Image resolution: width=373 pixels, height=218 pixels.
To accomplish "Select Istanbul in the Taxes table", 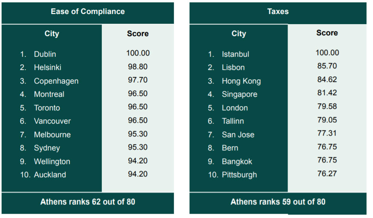I will pos(235,54).
